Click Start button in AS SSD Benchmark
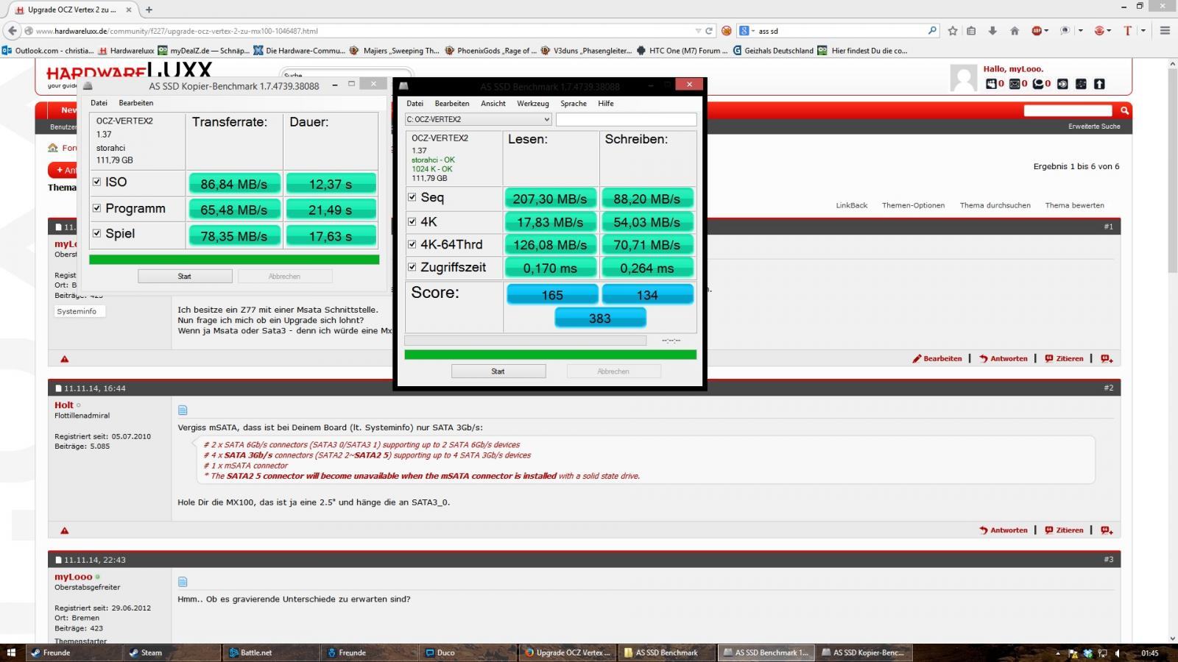The width and height of the screenshot is (1178, 662). [x=498, y=371]
